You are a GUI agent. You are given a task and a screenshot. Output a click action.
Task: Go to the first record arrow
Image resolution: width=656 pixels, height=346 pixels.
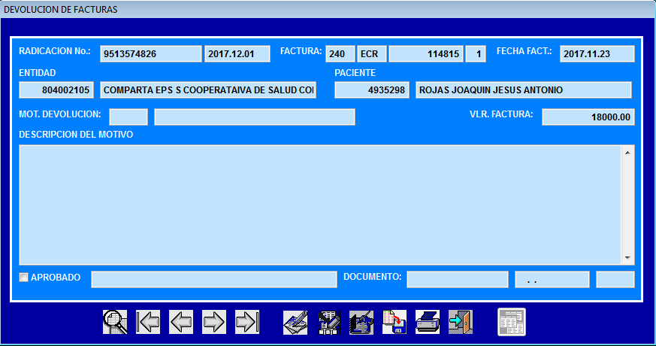(148, 322)
